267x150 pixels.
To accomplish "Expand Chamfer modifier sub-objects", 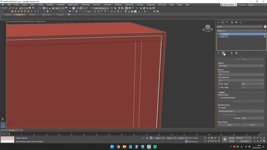I will coord(218,34).
